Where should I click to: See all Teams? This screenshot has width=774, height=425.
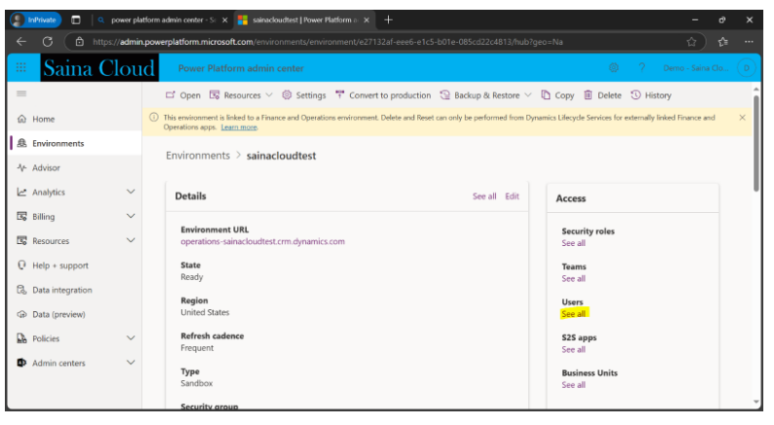tap(574, 279)
